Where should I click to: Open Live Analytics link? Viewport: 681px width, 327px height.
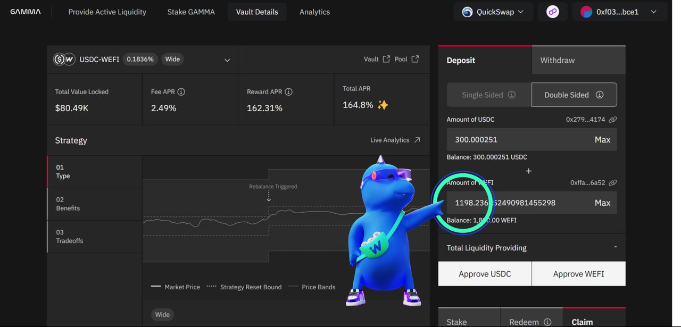click(395, 140)
